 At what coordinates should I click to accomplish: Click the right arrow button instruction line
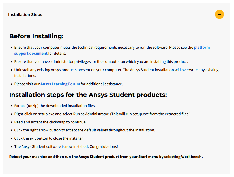click(x=85, y=130)
